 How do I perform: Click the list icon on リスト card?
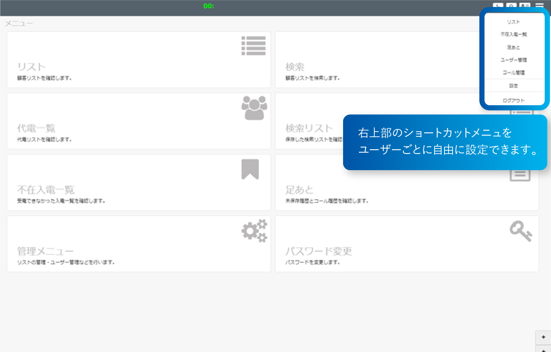coord(253,46)
